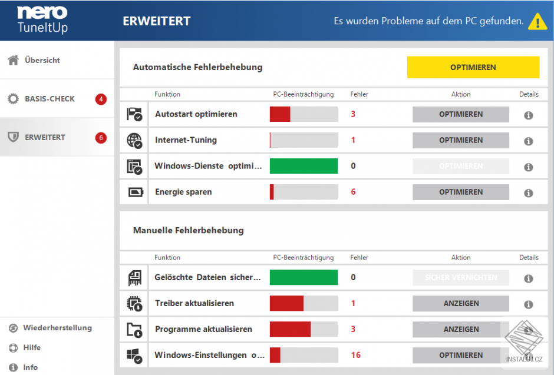Optimize Internet-Tuning with its OPTIMIEREN button
Viewport: 554px width, 375px height.
tap(461, 141)
